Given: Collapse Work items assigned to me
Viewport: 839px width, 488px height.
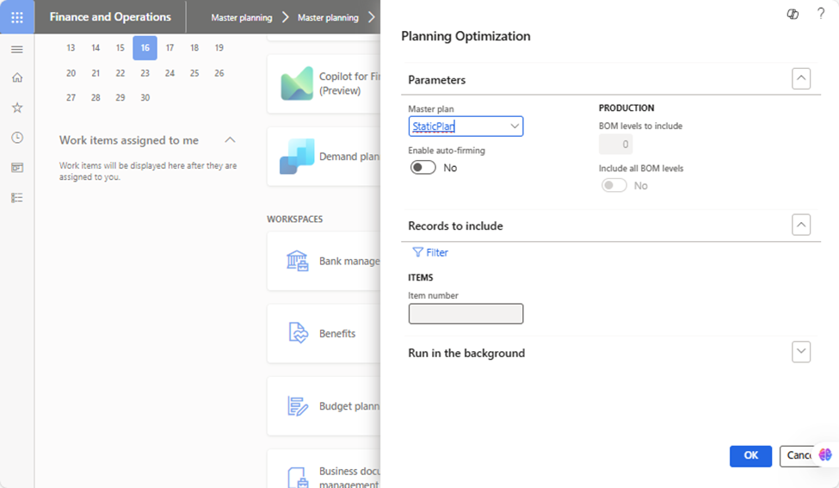Looking at the screenshot, I should coord(230,140).
